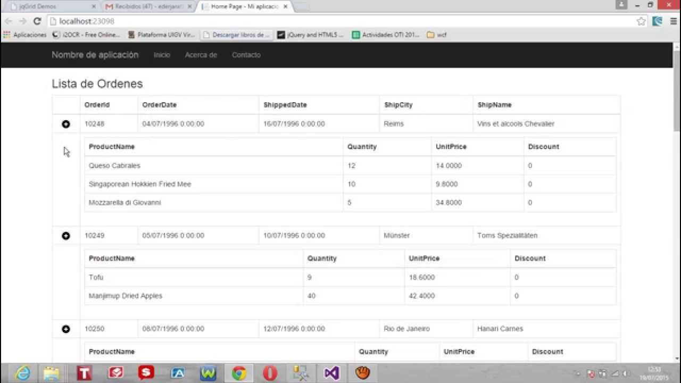Reload the page with the refresh icon
681x383 pixels.
[37, 21]
